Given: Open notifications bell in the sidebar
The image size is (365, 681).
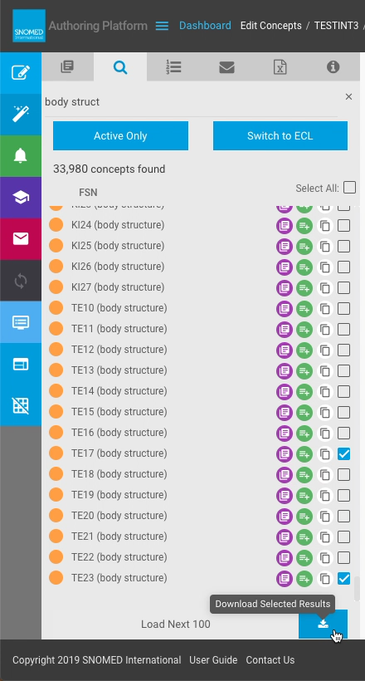Looking at the screenshot, I should (x=21, y=155).
